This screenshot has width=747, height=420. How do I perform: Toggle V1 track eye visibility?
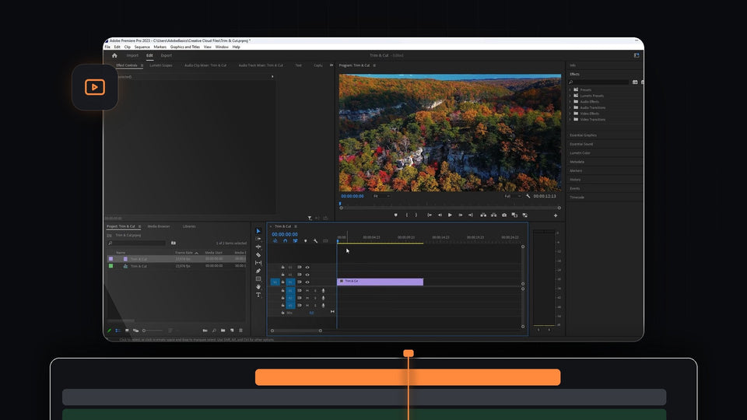point(307,282)
